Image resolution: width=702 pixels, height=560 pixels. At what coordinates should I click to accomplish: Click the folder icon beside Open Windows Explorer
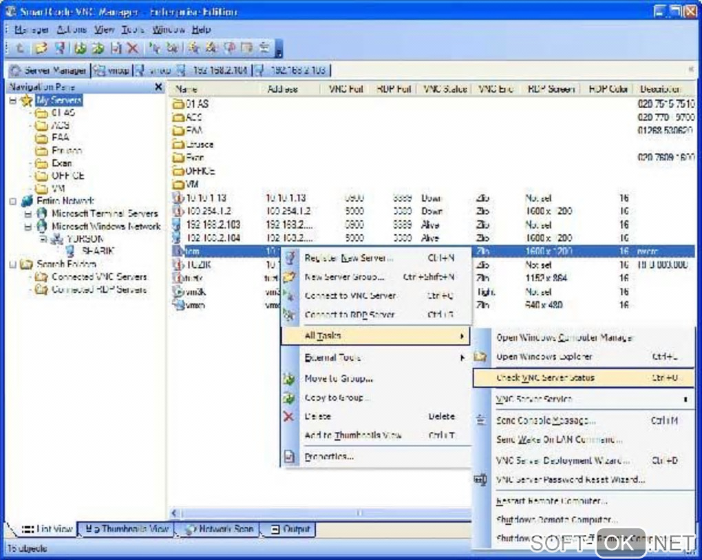pyautogui.click(x=480, y=357)
